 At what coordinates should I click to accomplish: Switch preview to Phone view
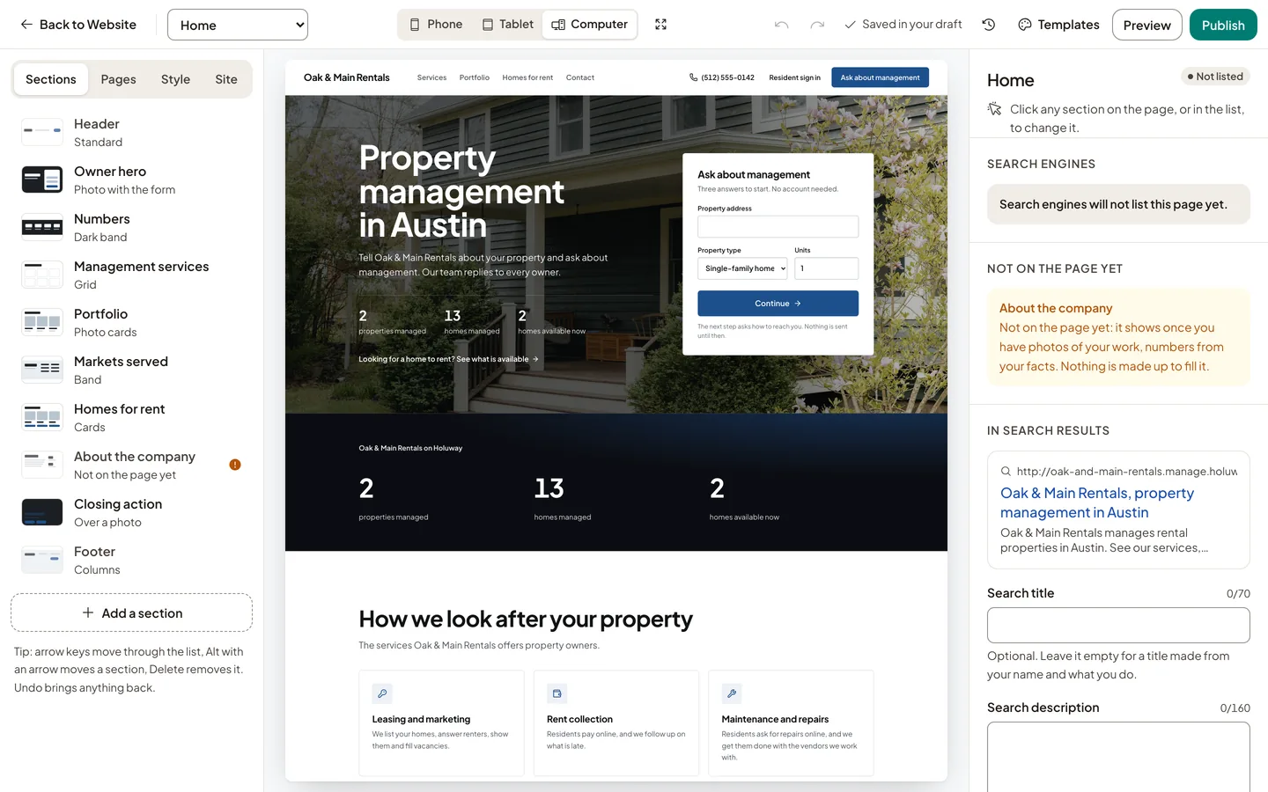tap(436, 25)
